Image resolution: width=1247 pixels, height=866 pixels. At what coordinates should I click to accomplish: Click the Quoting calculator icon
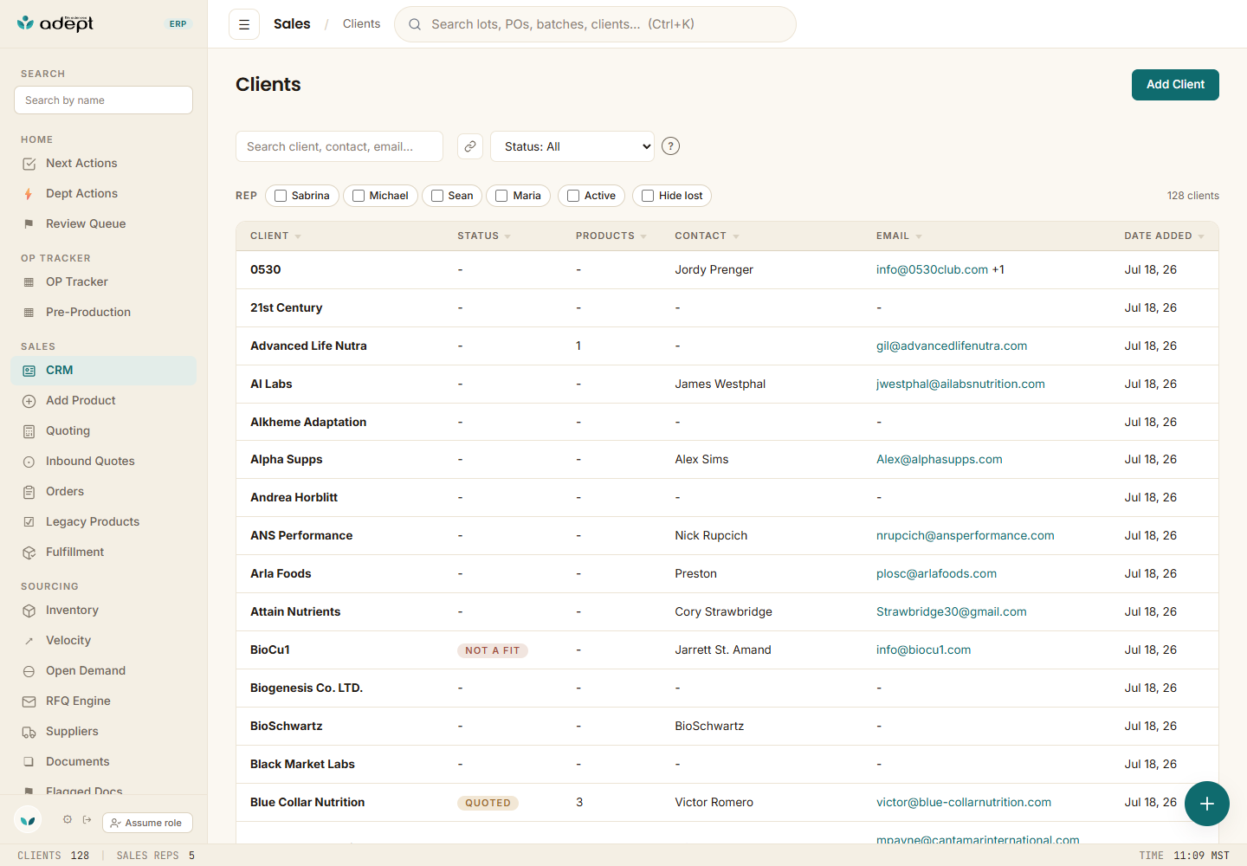point(29,431)
